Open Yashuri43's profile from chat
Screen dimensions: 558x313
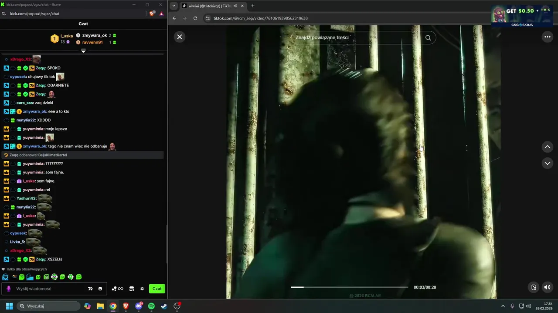point(26,198)
